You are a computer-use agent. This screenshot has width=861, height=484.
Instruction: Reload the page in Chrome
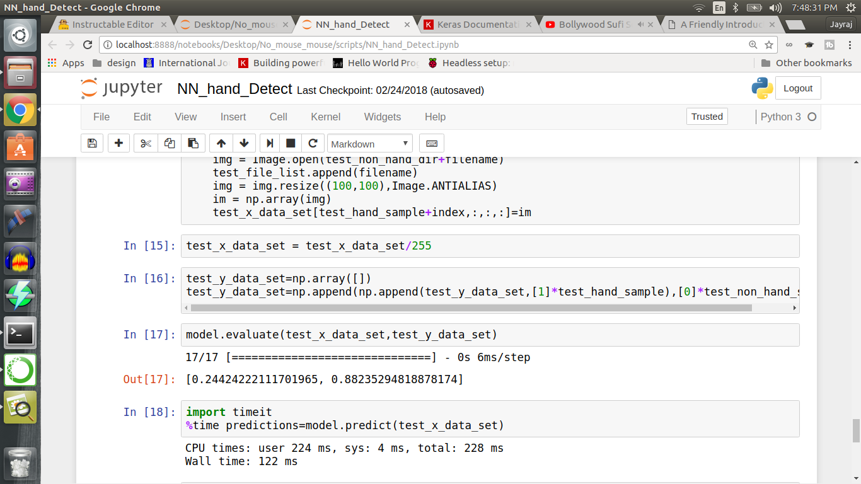click(88, 45)
